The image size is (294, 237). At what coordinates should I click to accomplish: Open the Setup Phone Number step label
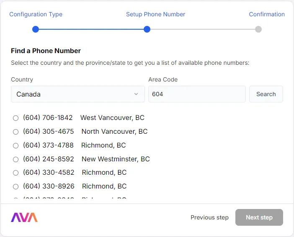click(155, 14)
